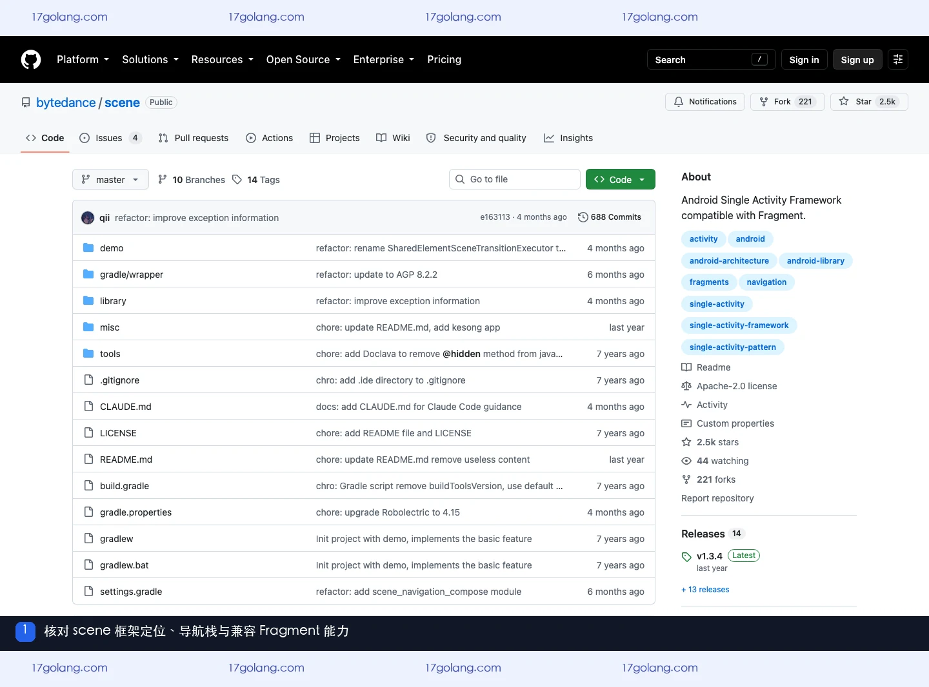
Task: View the 14 Tags list
Action: pyautogui.click(x=256, y=180)
